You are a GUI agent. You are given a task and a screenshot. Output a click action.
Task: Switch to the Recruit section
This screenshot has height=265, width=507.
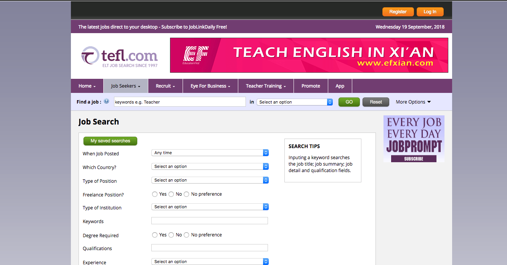165,86
